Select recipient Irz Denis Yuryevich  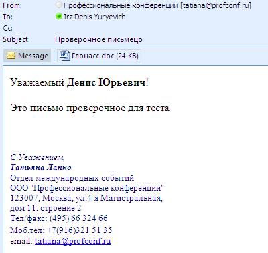coord(94,17)
